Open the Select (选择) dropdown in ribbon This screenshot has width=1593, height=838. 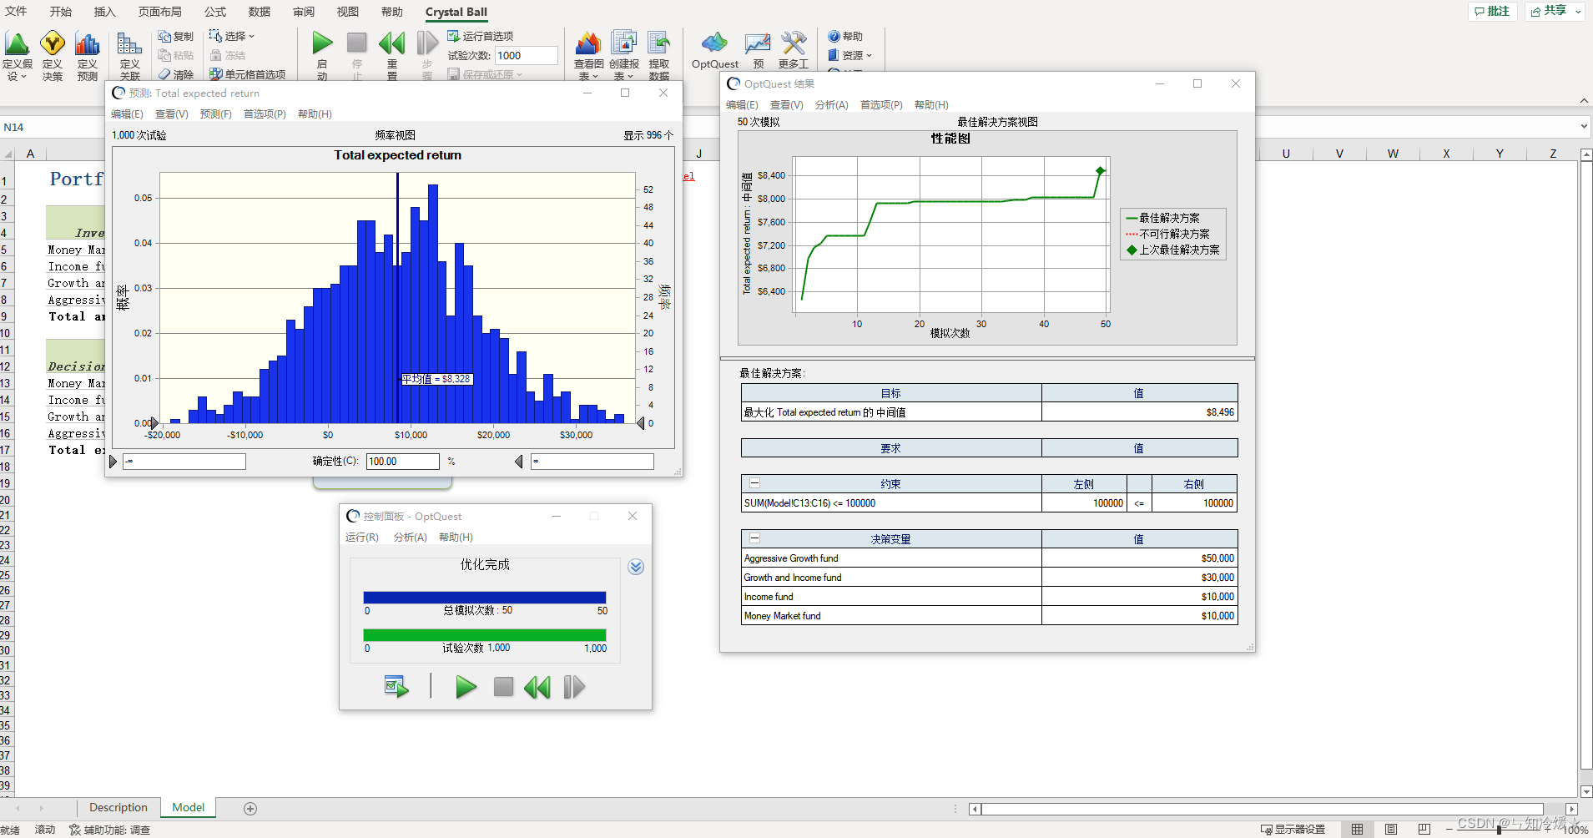[x=231, y=37]
